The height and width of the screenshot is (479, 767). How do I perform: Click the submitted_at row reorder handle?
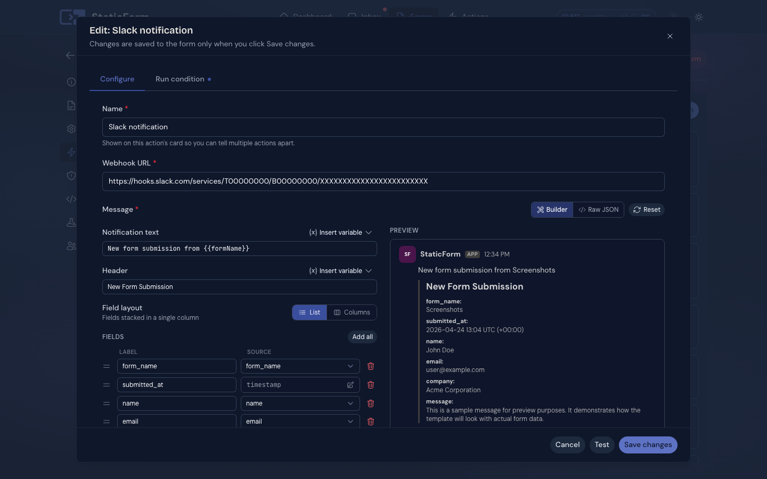[107, 385]
